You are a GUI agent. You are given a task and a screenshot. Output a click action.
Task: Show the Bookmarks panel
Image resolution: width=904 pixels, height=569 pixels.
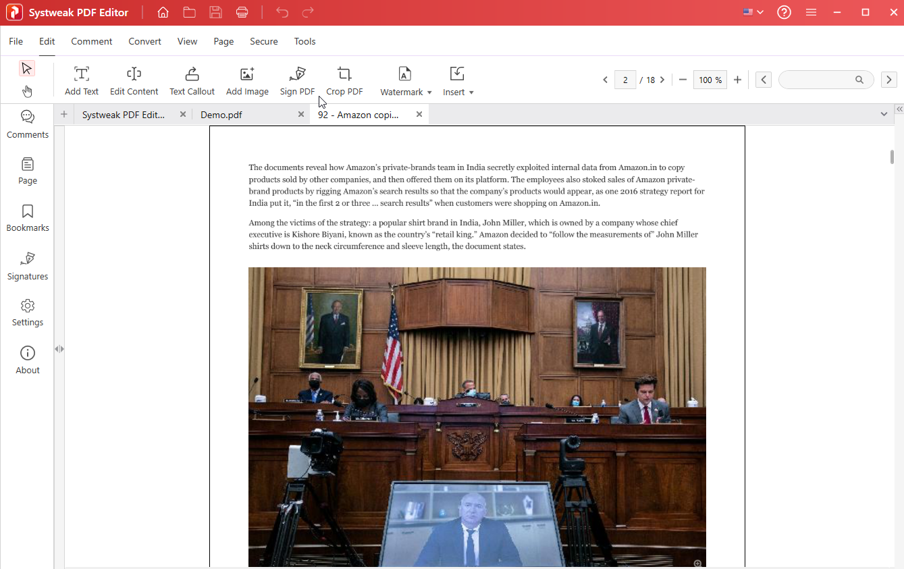27,217
